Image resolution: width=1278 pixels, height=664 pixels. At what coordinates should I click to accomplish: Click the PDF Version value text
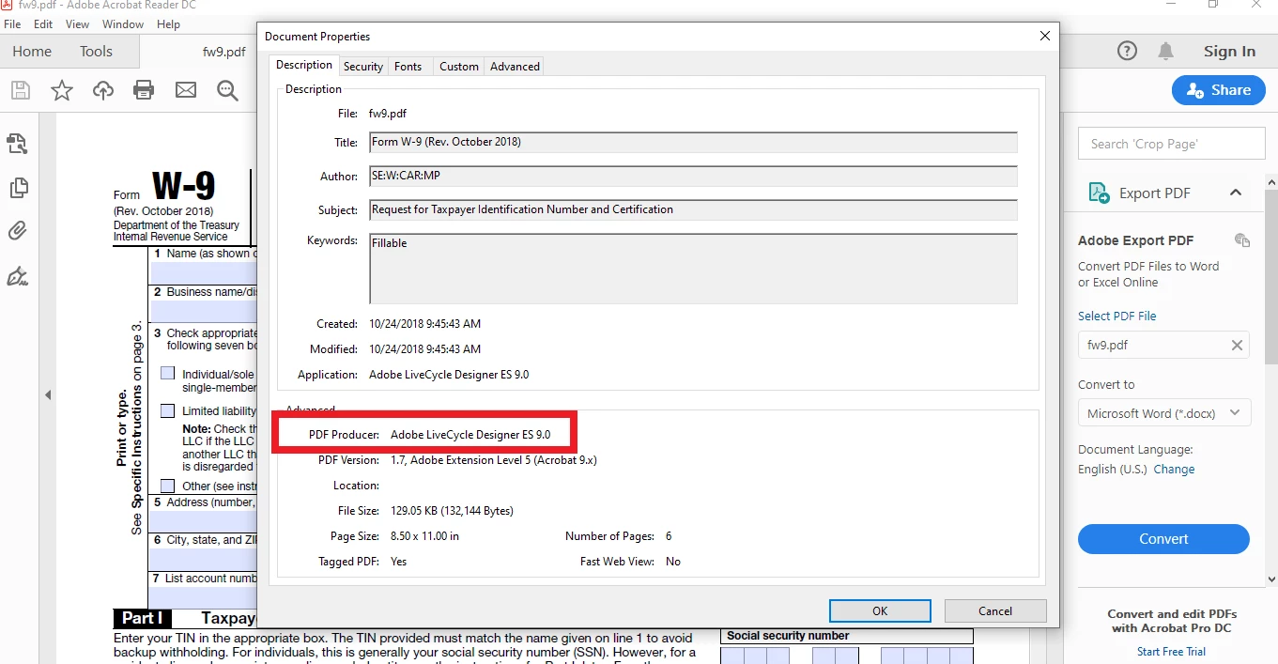494,460
